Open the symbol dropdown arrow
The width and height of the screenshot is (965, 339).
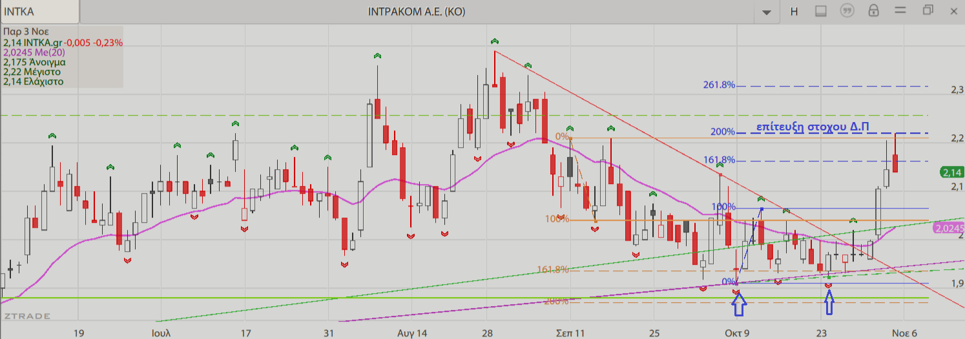click(767, 12)
